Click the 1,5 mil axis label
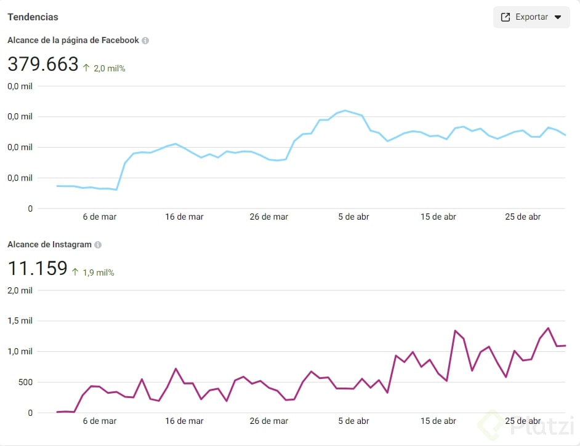 tap(20, 321)
